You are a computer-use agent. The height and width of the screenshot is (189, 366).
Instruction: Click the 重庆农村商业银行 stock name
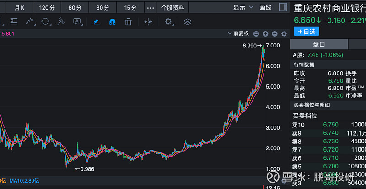click(x=329, y=8)
